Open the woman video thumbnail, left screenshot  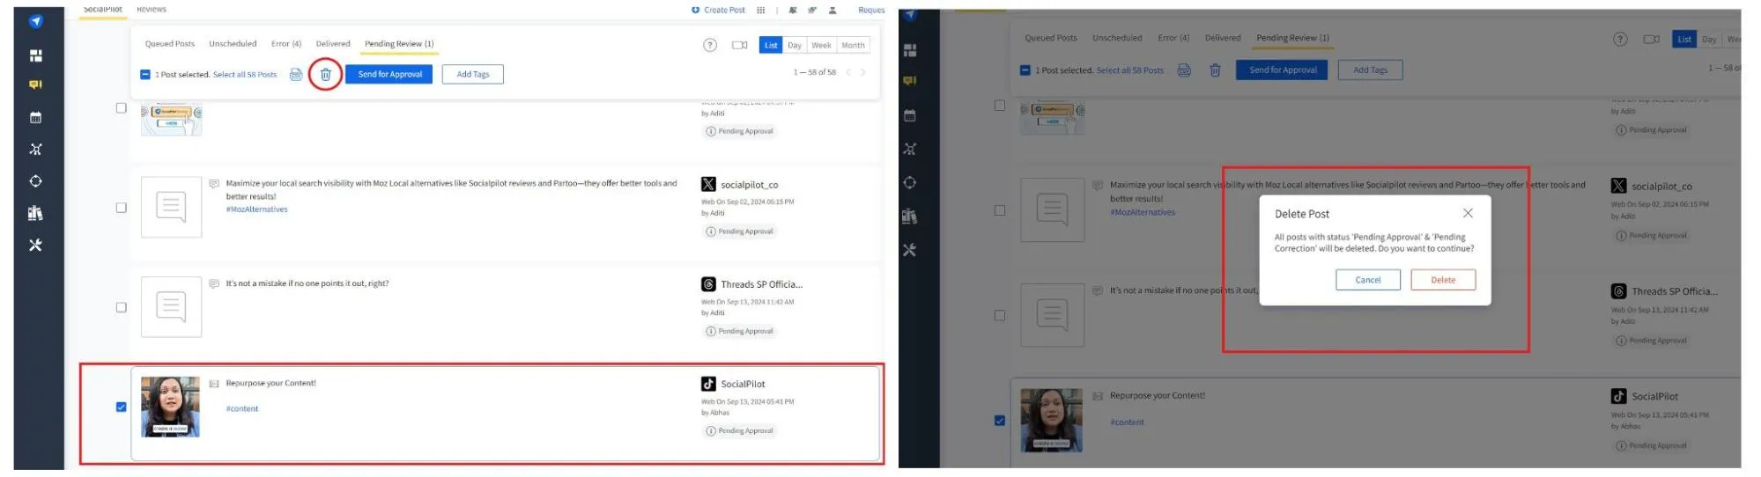coord(170,407)
